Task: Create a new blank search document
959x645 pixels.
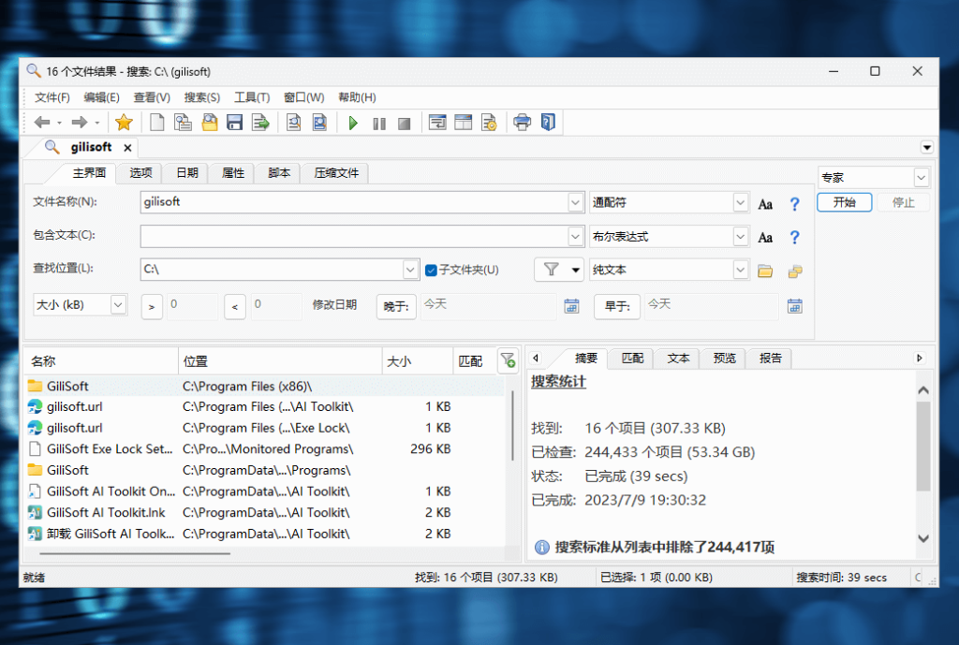Action: click(157, 123)
